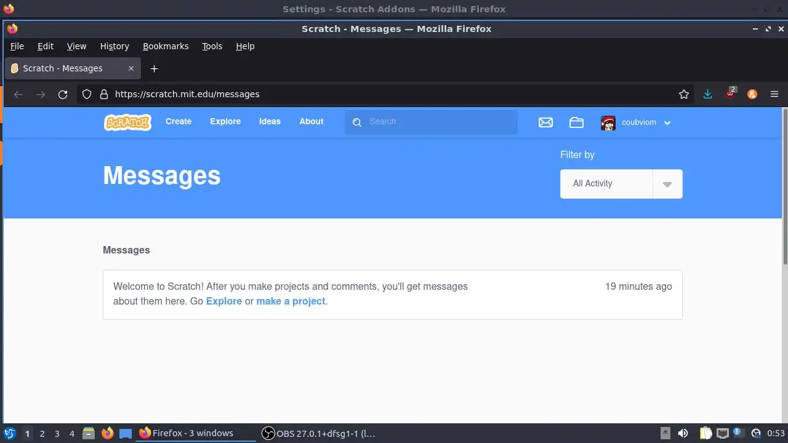Open the My Stuff folder icon

576,122
